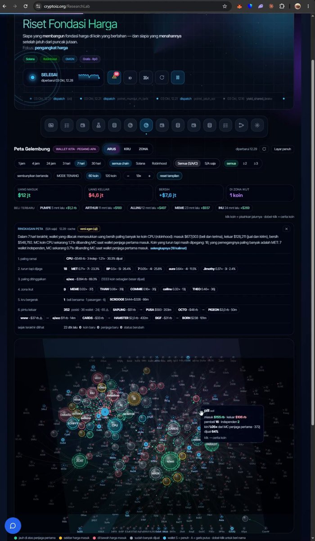Switch to the ZONA tab
Screen dimensions: 315x541
click(x=143, y=149)
